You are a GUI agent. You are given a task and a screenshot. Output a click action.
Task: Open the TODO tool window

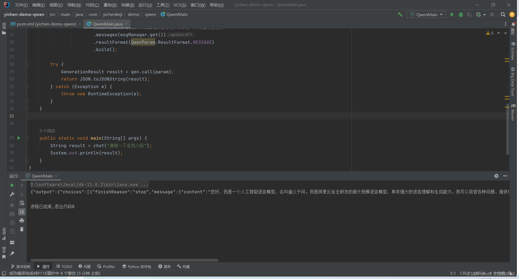pyautogui.click(x=64, y=267)
